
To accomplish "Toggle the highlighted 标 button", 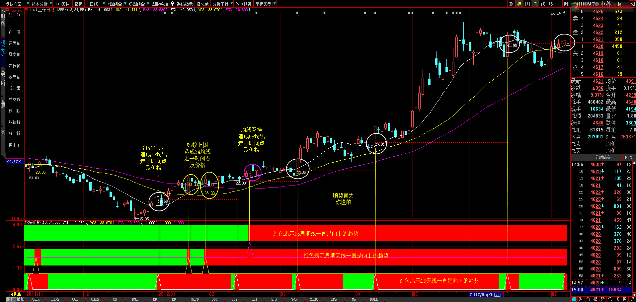I will (519, 4).
